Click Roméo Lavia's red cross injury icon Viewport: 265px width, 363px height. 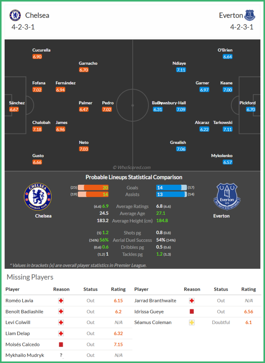(x=61, y=301)
